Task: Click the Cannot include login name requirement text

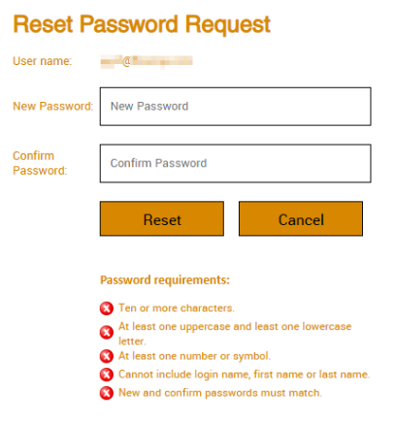Action: [245, 375]
